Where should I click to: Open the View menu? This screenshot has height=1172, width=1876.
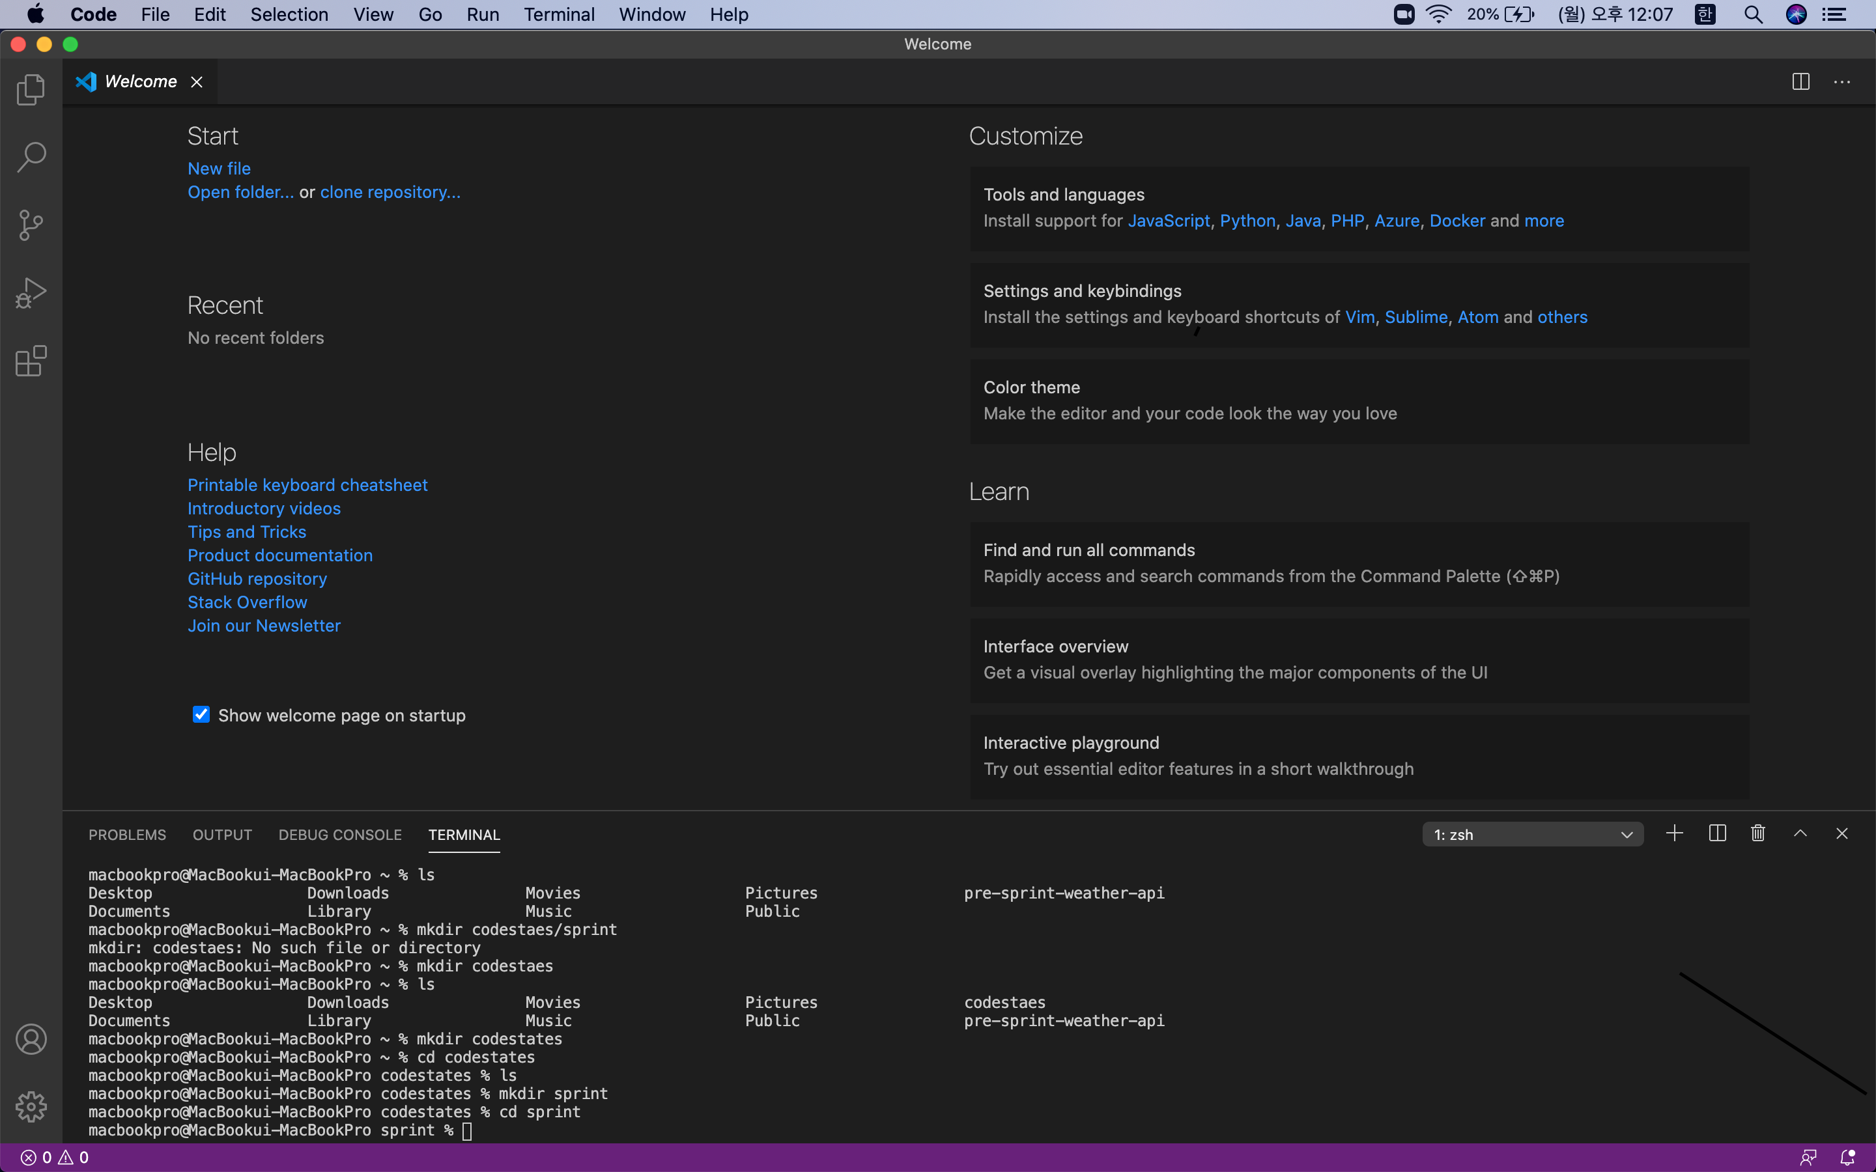click(x=374, y=15)
